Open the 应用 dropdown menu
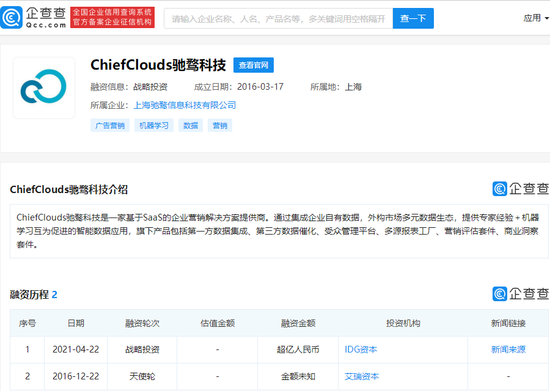 [536, 18]
